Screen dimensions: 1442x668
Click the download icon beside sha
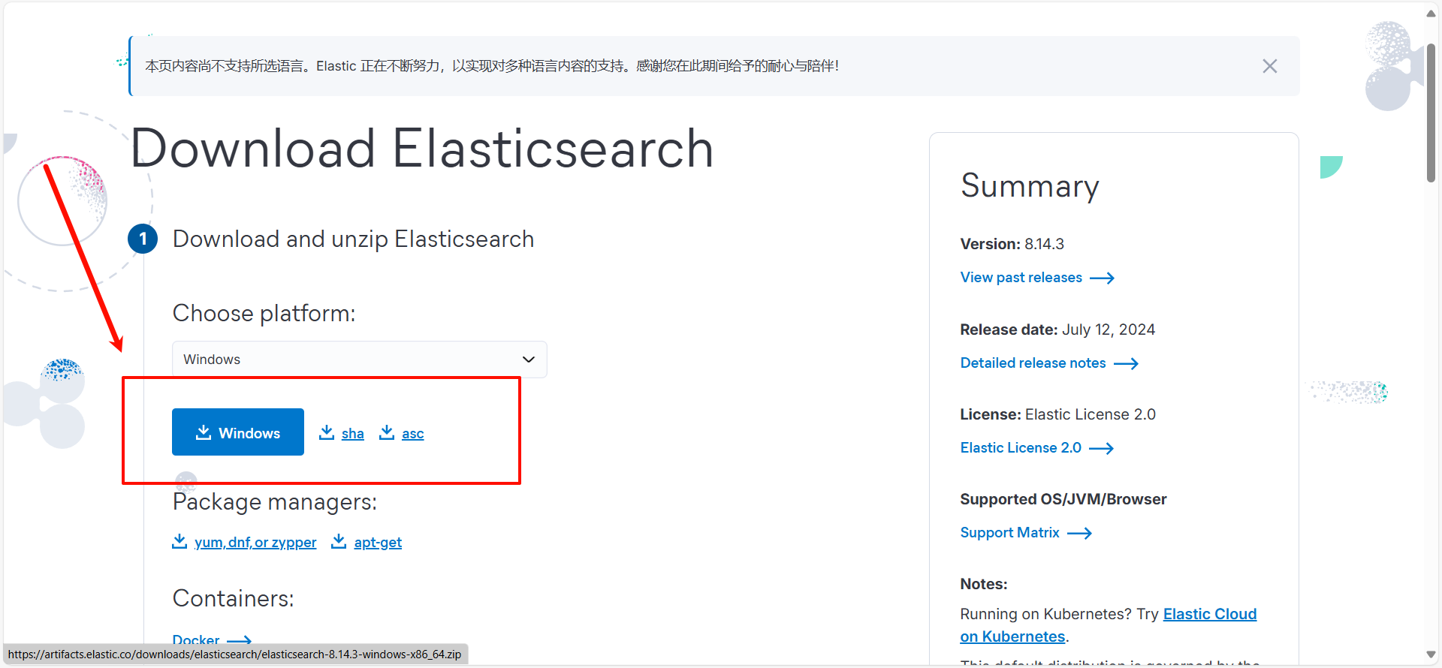[x=327, y=432]
